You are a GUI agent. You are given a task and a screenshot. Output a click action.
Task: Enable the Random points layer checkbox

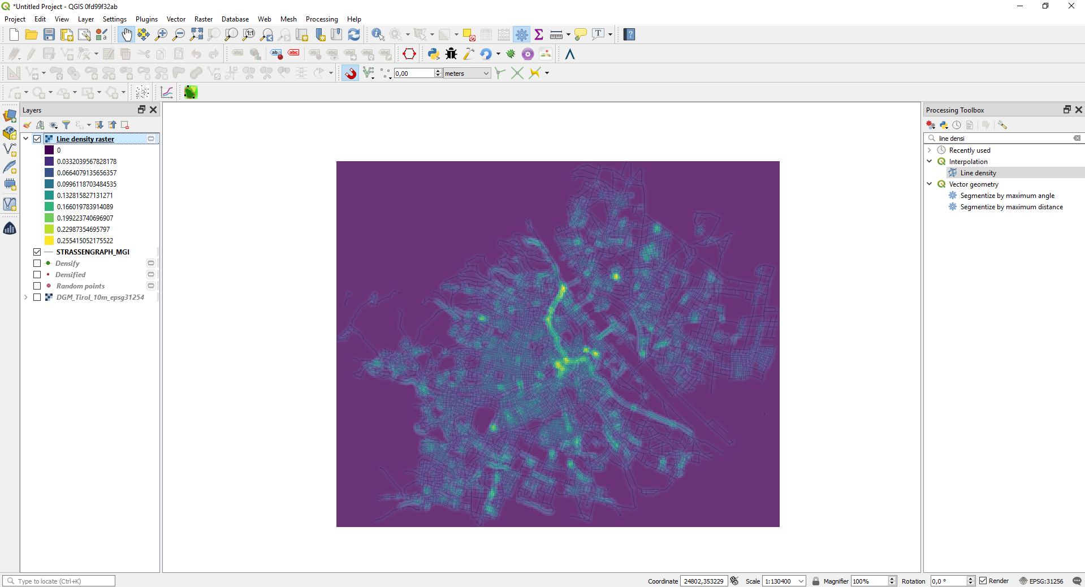[x=37, y=286]
